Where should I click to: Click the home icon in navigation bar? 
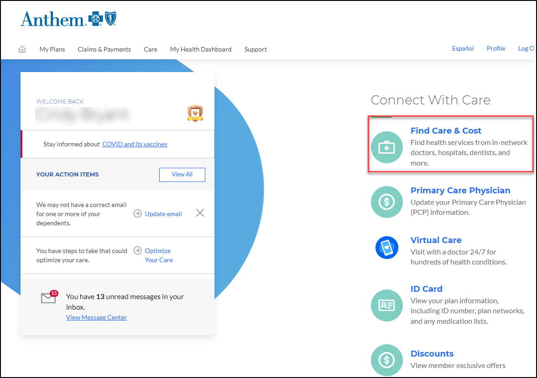(x=22, y=49)
